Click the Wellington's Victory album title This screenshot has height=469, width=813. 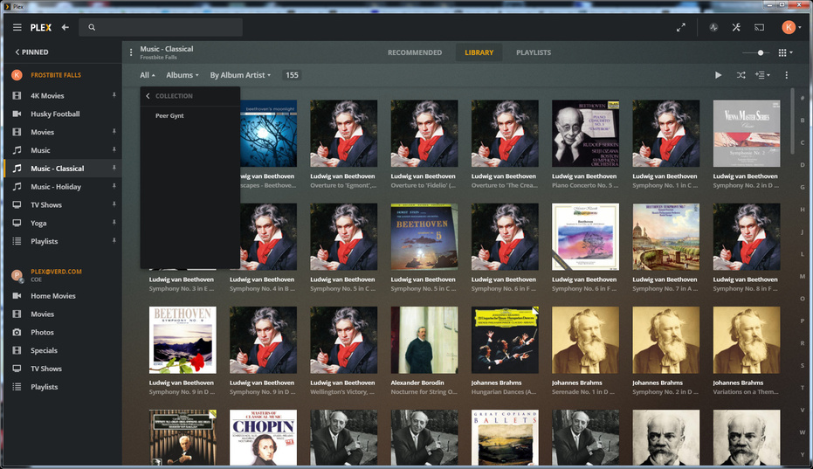[342, 391]
